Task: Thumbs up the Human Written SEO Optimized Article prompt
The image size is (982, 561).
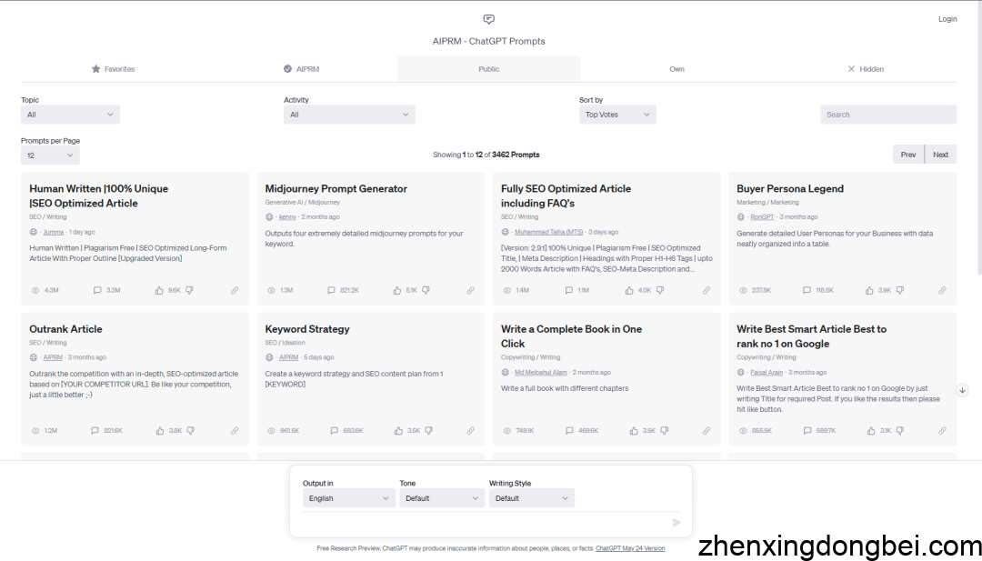Action: [159, 291]
